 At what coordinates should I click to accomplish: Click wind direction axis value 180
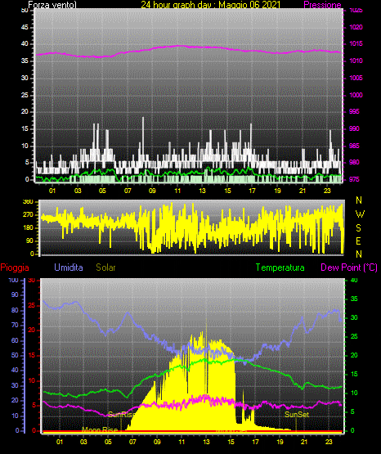pyautogui.click(x=28, y=227)
